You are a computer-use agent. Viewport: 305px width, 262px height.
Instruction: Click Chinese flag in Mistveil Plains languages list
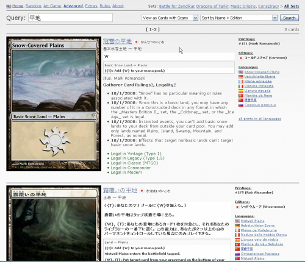click(x=237, y=249)
